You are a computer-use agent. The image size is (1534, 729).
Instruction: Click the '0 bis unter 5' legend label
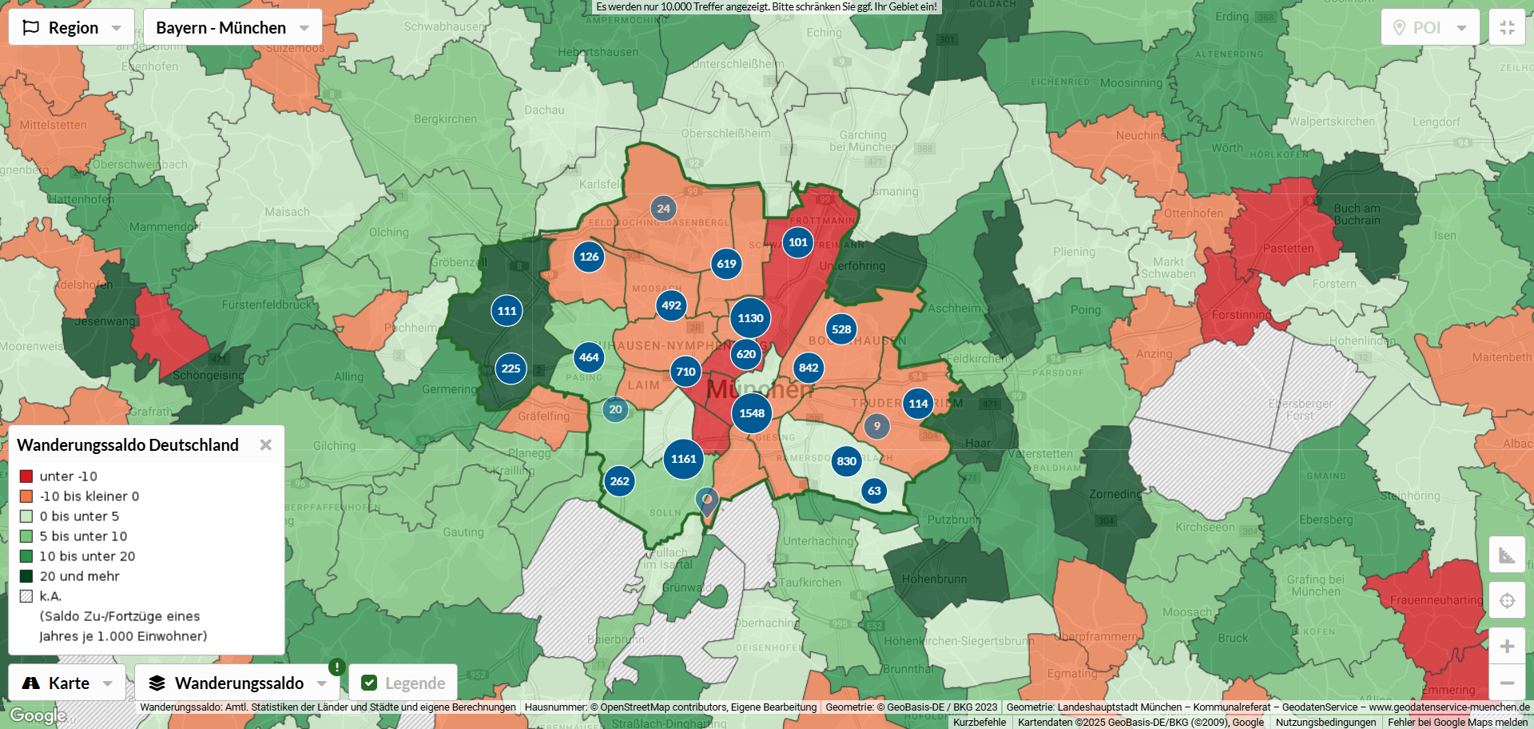pos(79,516)
